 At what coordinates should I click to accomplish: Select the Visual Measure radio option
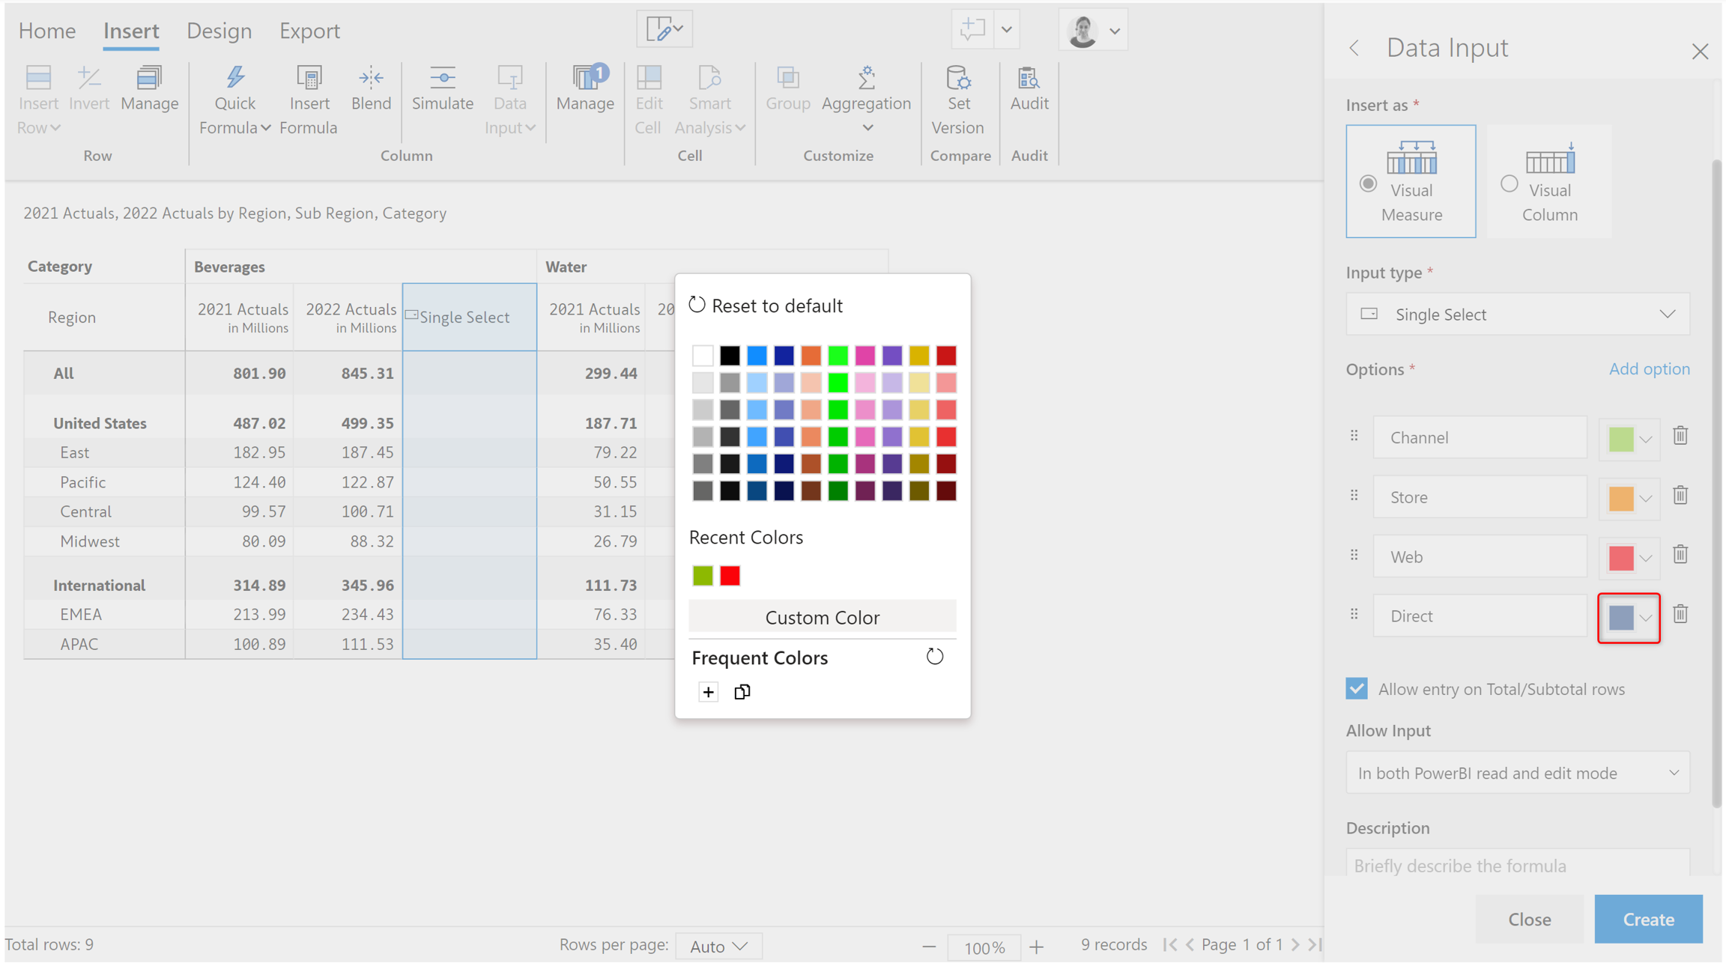[x=1369, y=184]
